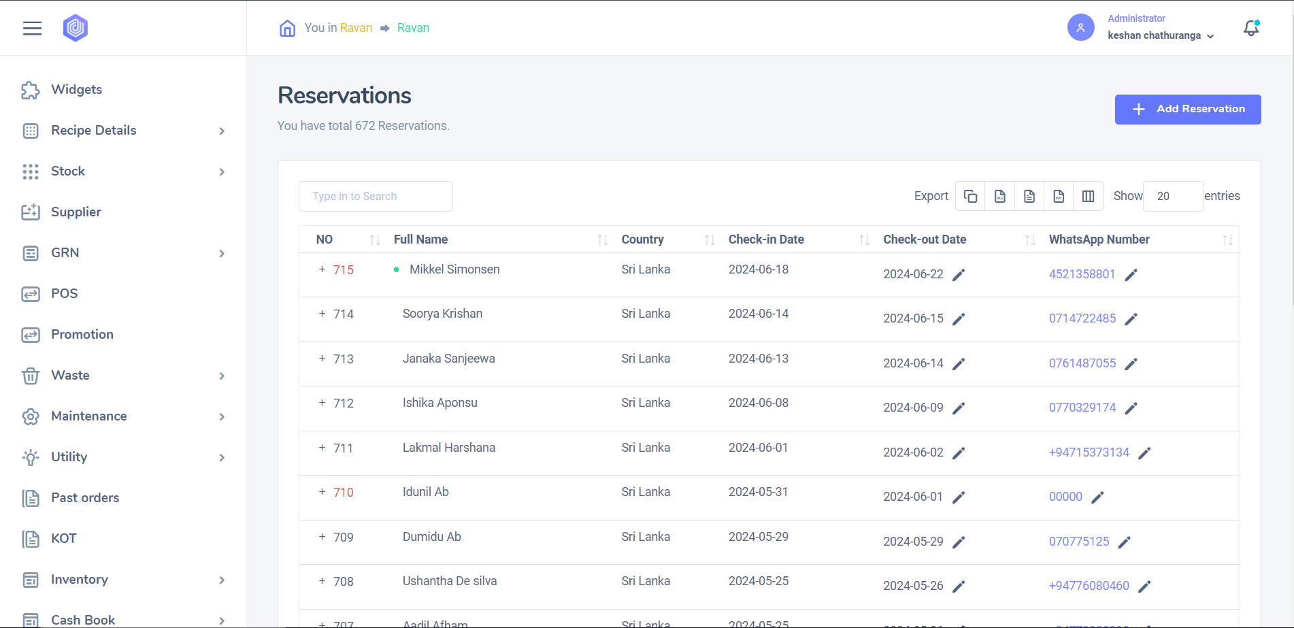Toggle the hamburger sidebar menu
The width and height of the screenshot is (1294, 628).
32,28
